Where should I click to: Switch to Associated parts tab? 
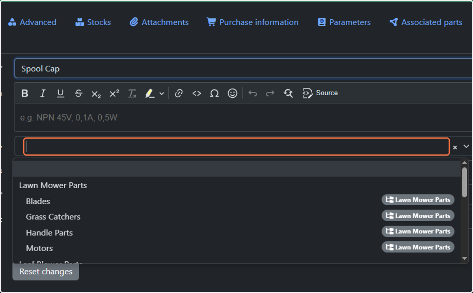tap(426, 22)
